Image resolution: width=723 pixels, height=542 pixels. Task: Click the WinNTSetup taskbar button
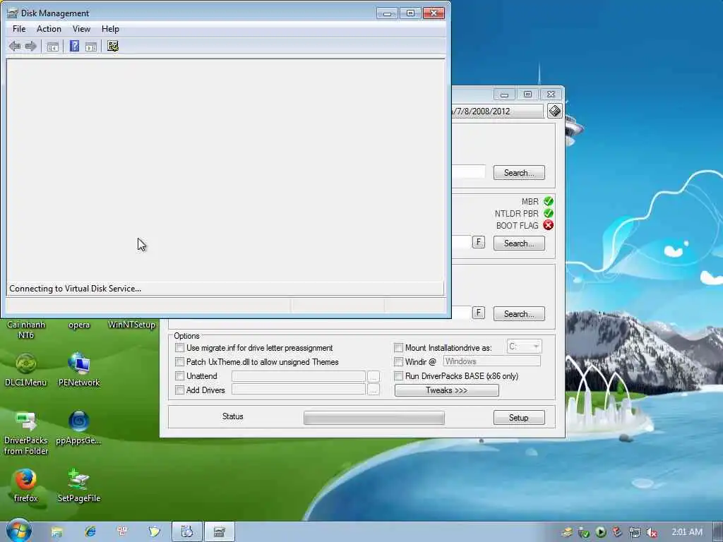point(186,532)
